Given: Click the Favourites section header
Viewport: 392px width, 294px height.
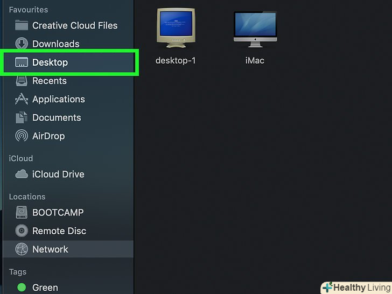Looking at the screenshot, I should click(29, 10).
